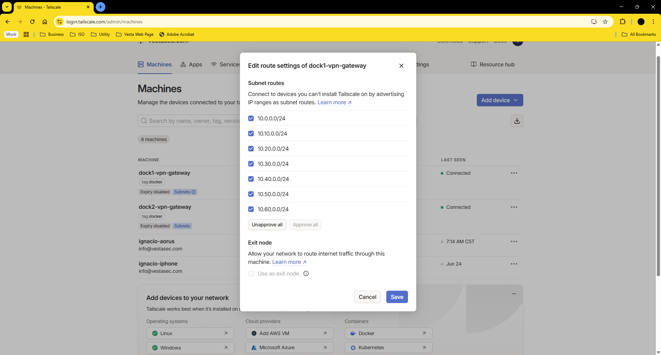Open Learn more link for exit node
This screenshot has height=355, width=661.
[x=289, y=262]
